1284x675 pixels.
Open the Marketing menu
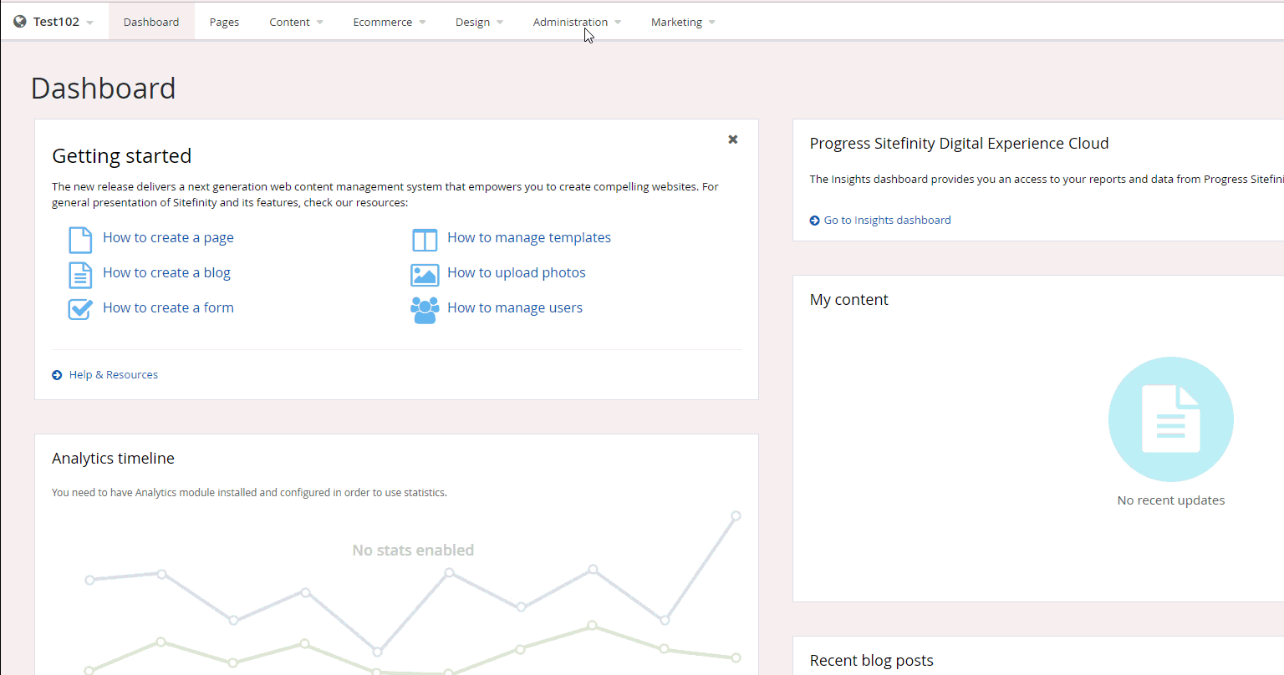pos(682,23)
